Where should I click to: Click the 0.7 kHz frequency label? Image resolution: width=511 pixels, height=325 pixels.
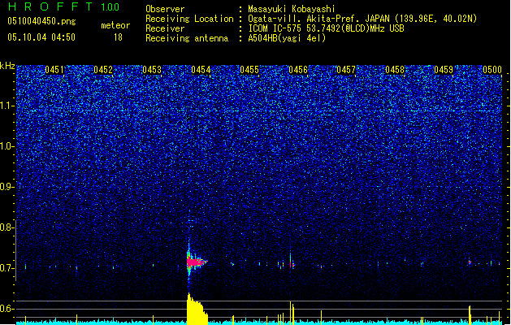tap(6, 268)
